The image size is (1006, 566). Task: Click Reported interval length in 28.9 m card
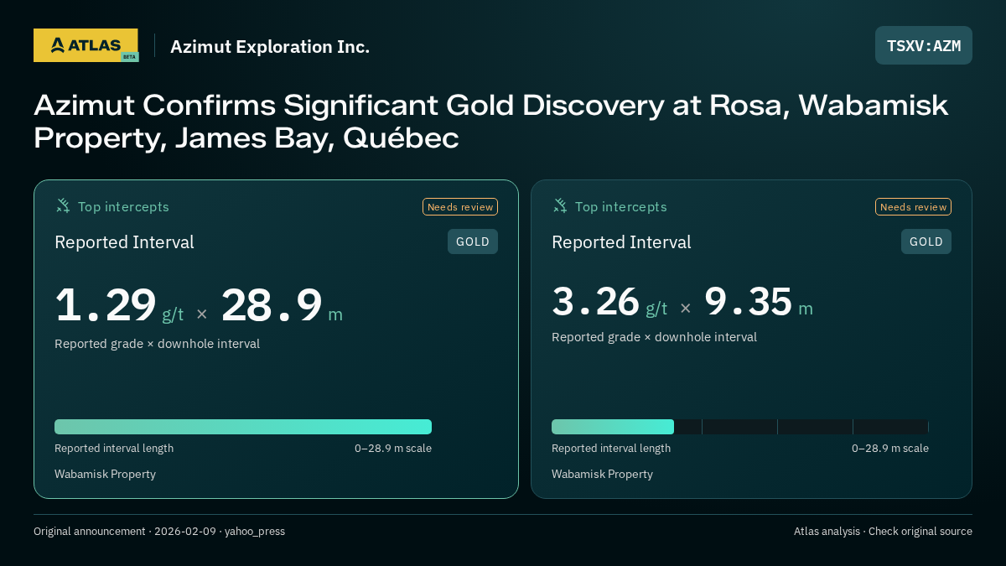114,449
